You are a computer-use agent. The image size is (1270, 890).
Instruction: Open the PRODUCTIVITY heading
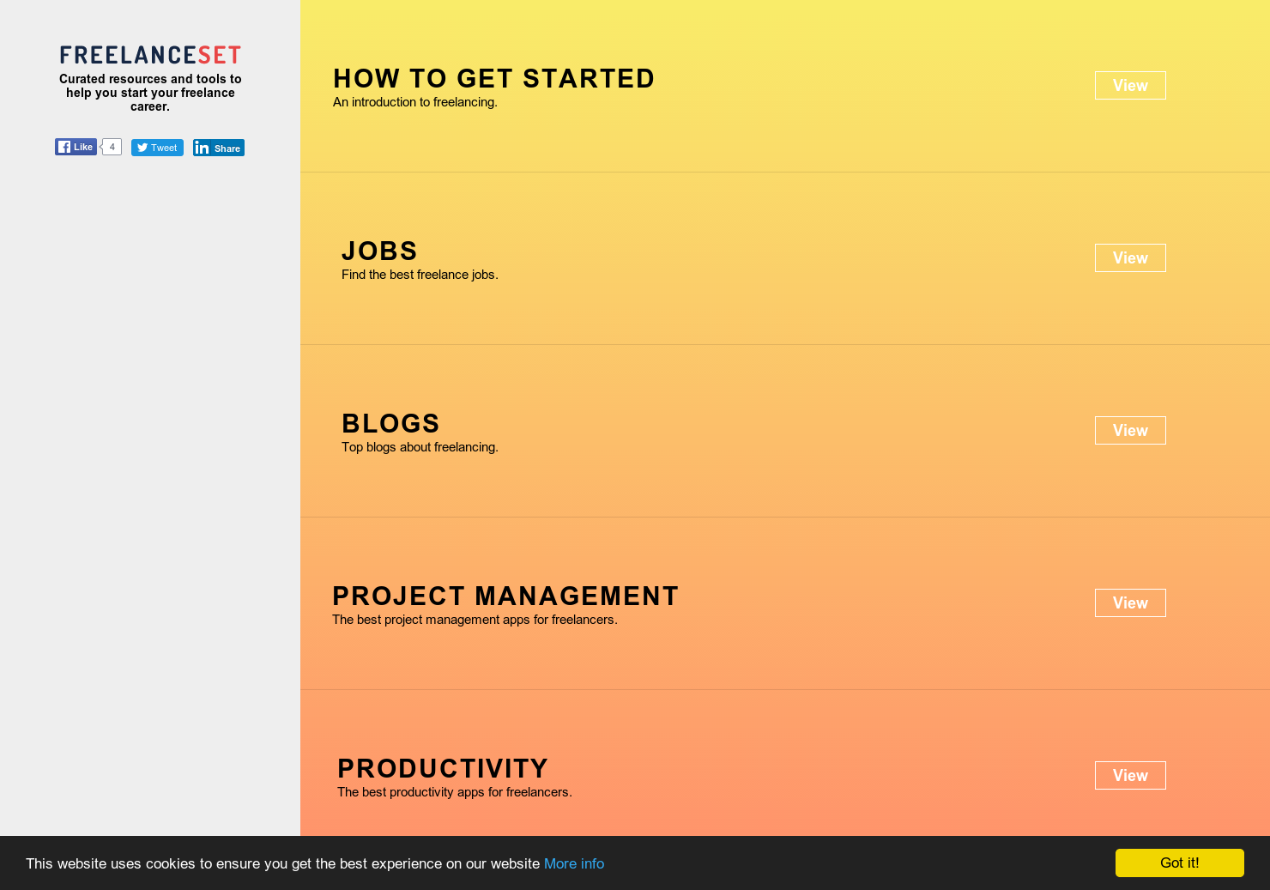click(x=443, y=768)
